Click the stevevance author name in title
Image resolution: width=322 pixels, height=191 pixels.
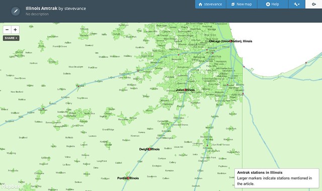75,9
